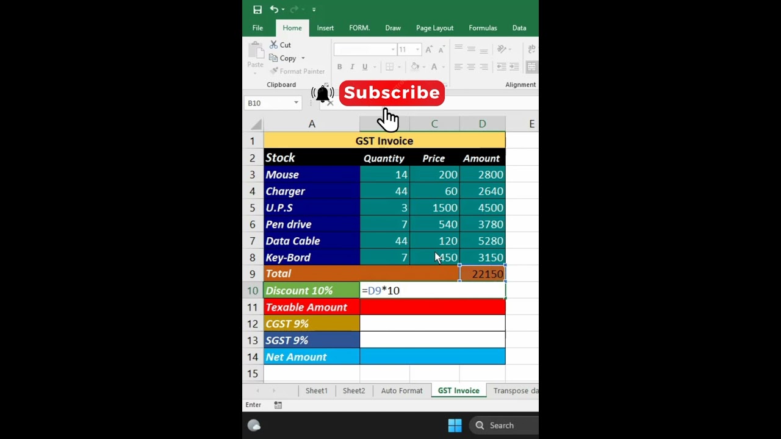
Task: Click the Undo arrow icon
Action: point(274,9)
